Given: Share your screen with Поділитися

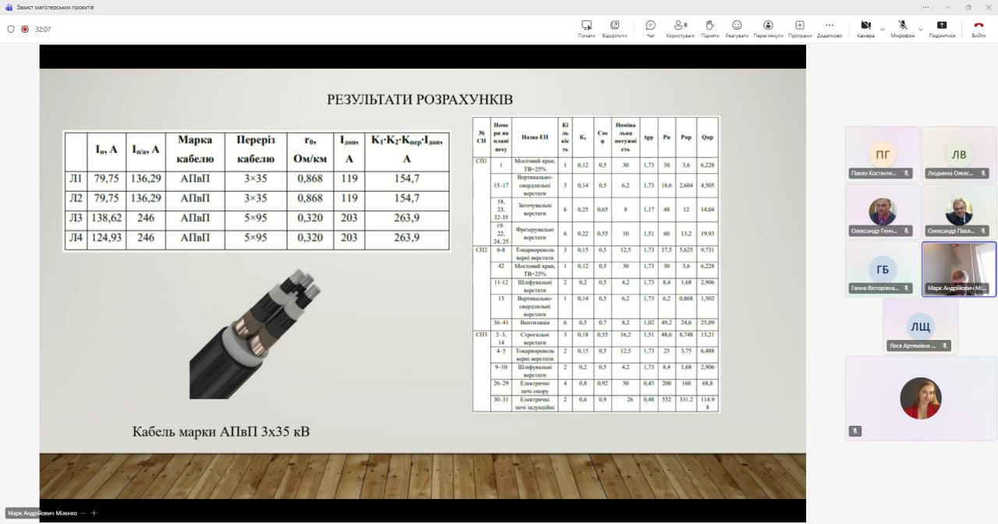Looking at the screenshot, I should tap(942, 29).
